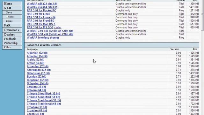Download RAR 3.91 for Pocket PC

(41, 11)
